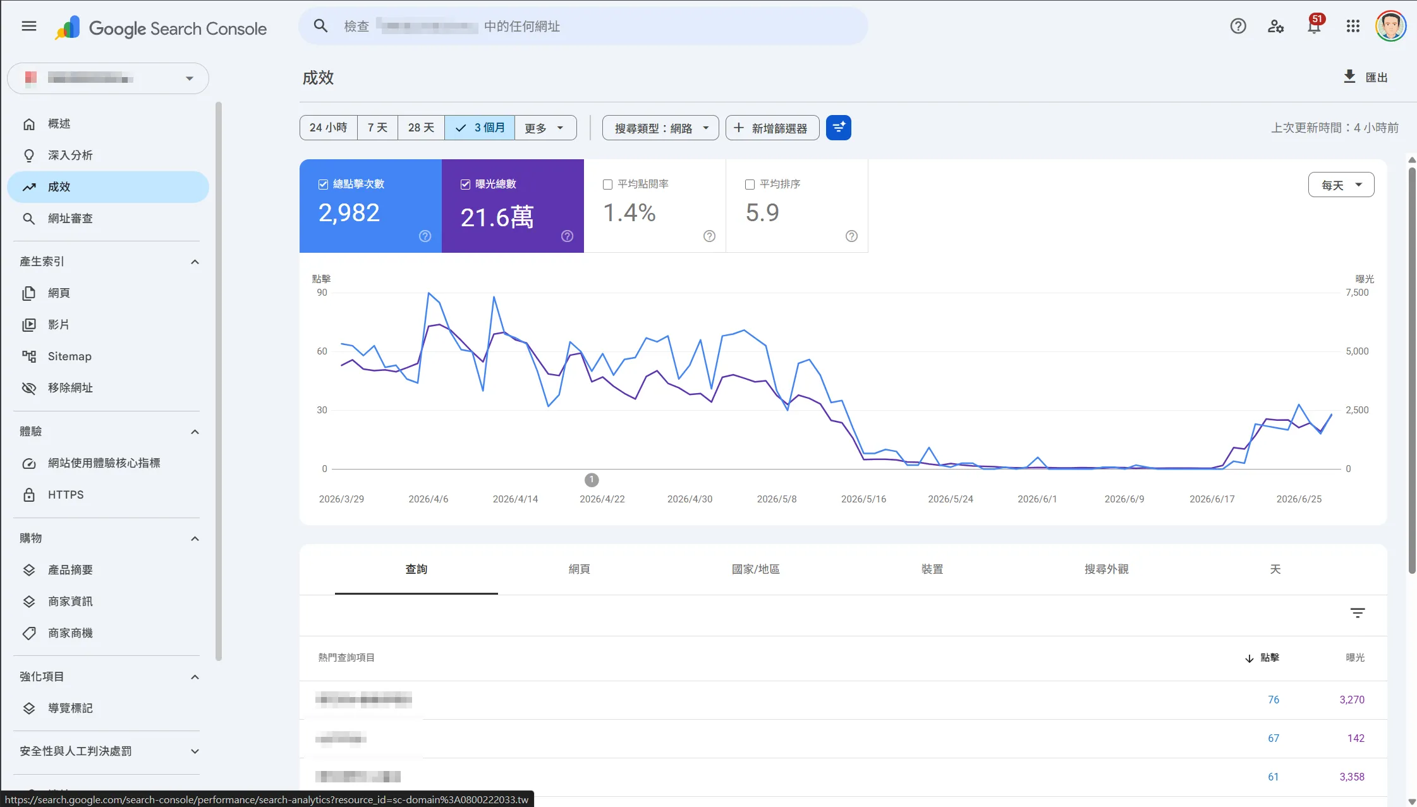
Task: Open the property selector dropdown
Action: click(x=108, y=78)
